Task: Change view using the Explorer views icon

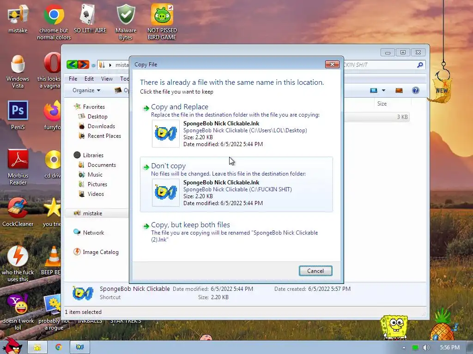Action: [x=373, y=90]
